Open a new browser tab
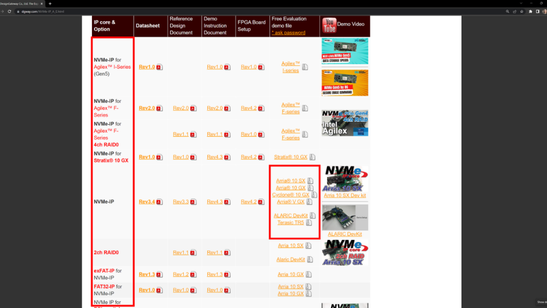The image size is (547, 308). pos(50,4)
